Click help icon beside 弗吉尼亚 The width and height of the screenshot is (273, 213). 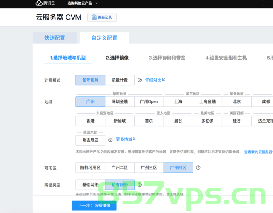pyautogui.click(x=110, y=140)
